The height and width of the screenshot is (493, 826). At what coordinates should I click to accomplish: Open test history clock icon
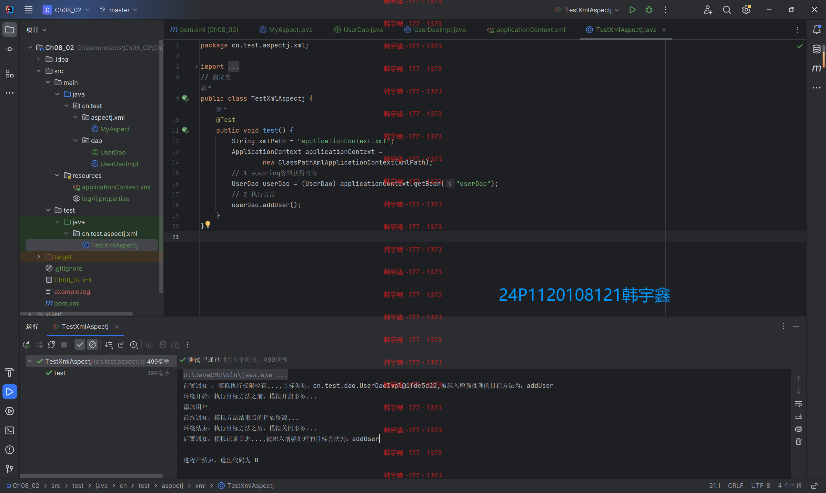coord(134,345)
